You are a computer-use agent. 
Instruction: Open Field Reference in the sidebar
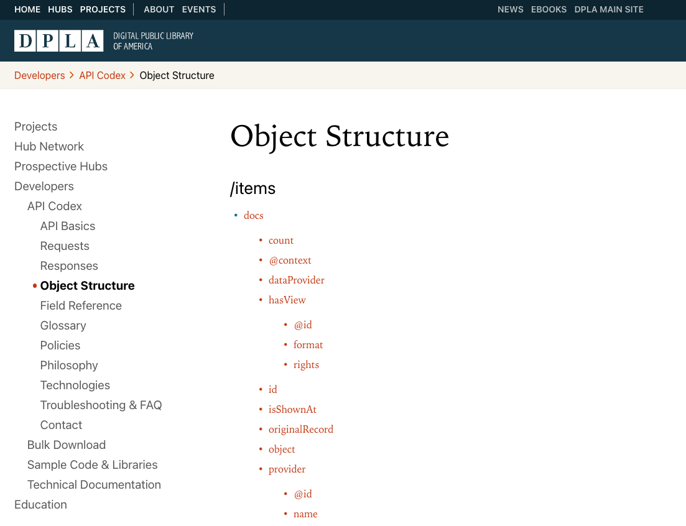81,306
